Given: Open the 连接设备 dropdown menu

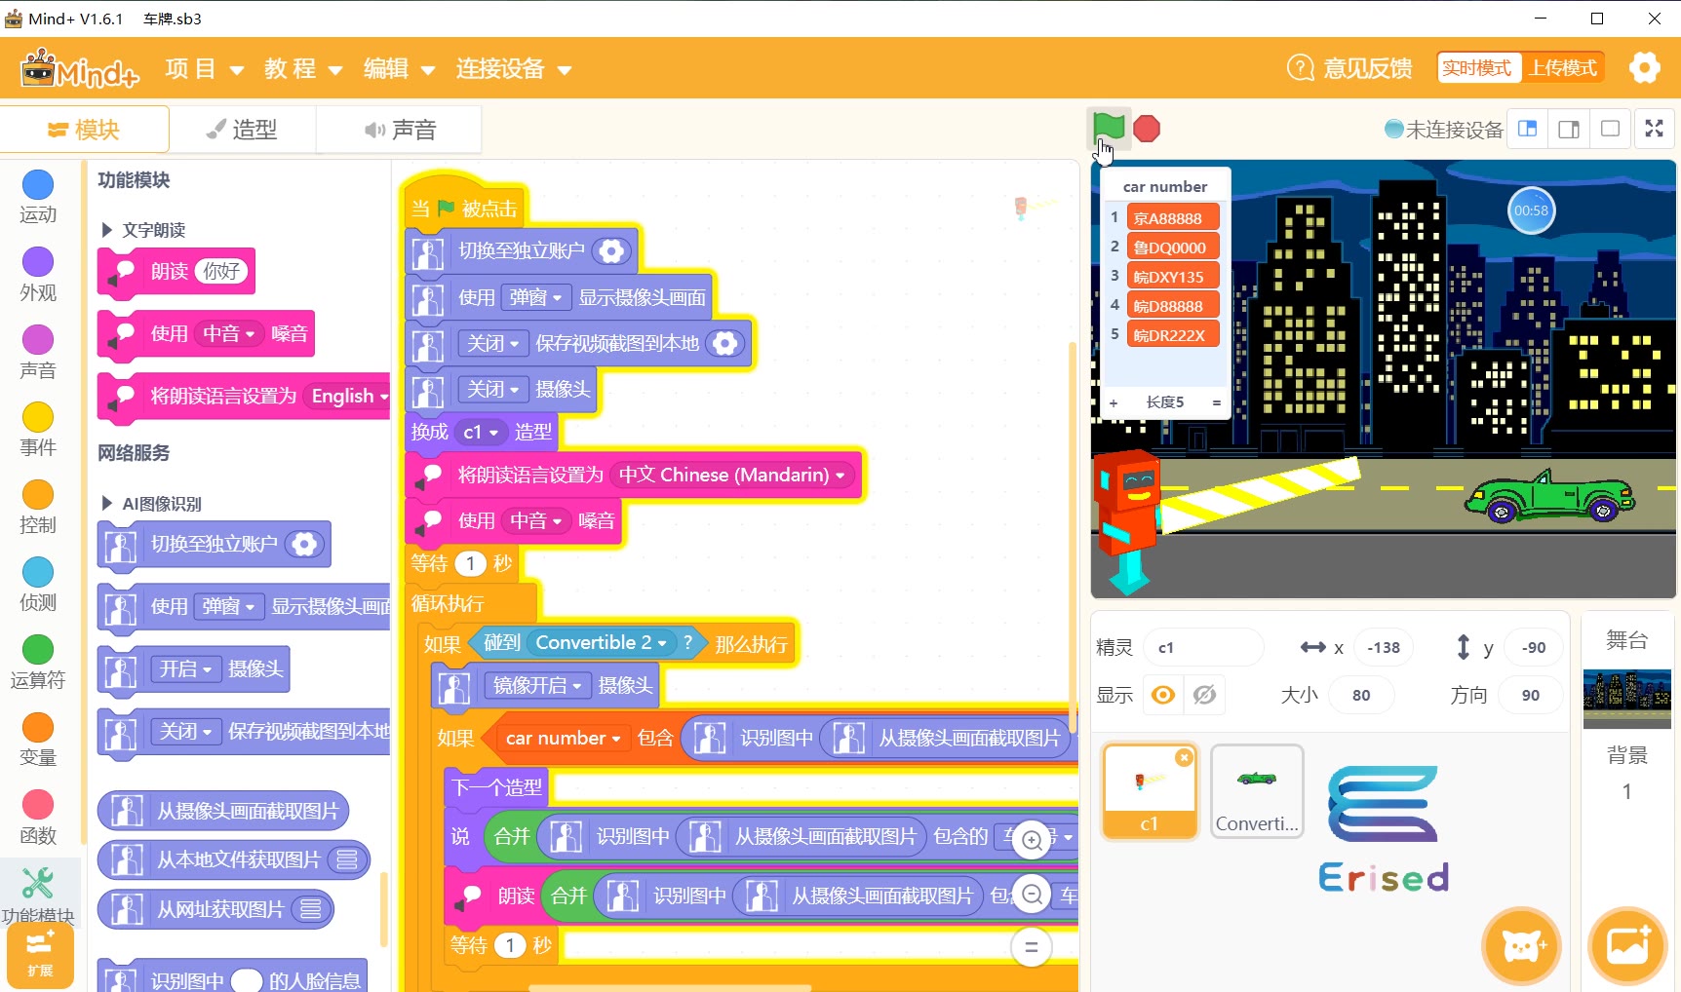Looking at the screenshot, I should click(513, 69).
